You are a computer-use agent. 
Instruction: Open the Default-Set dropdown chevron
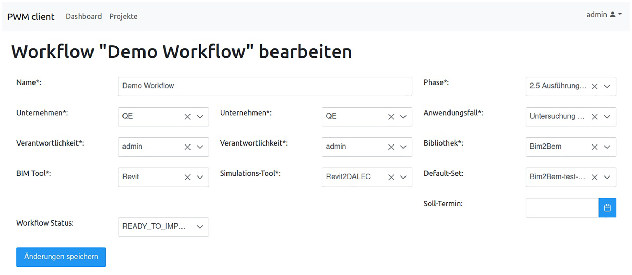[x=607, y=178]
